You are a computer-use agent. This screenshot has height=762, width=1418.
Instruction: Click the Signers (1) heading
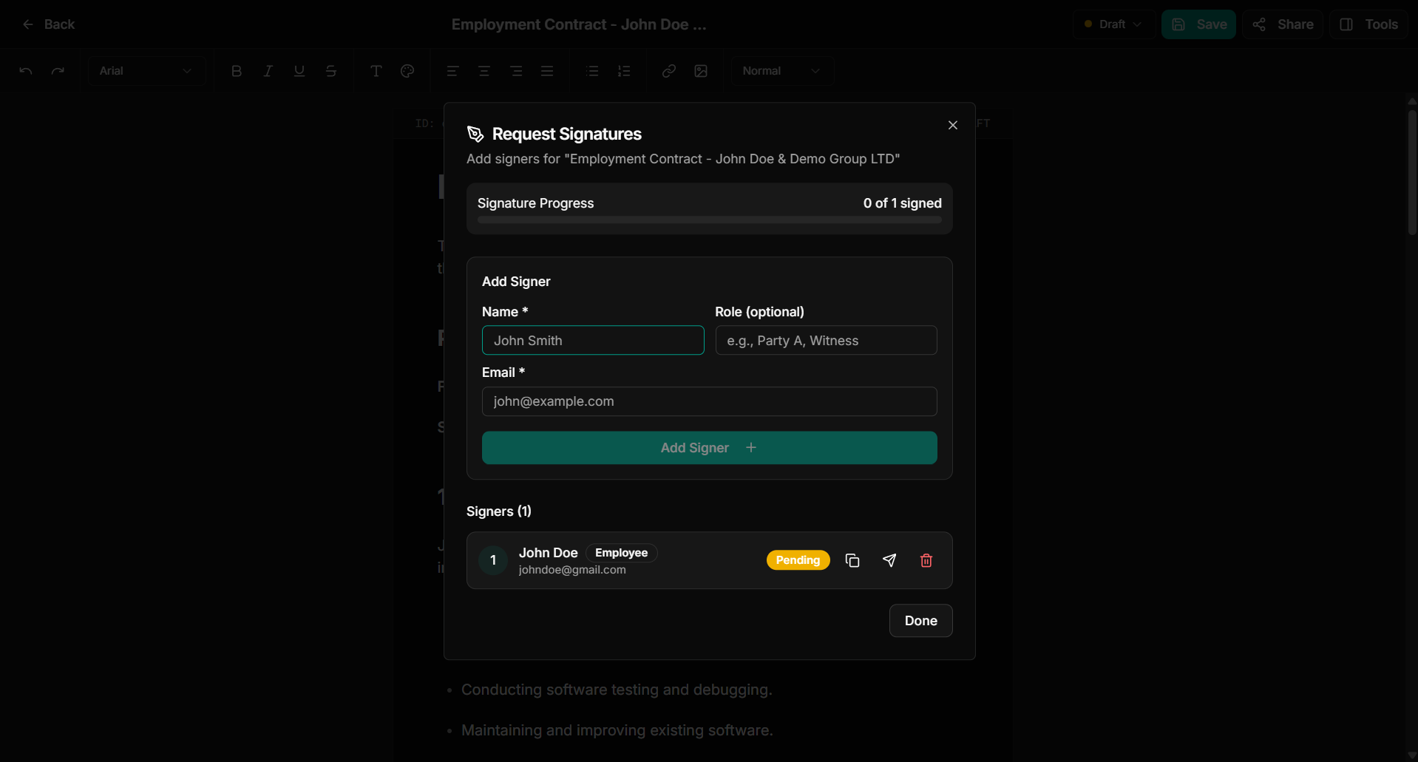499,511
